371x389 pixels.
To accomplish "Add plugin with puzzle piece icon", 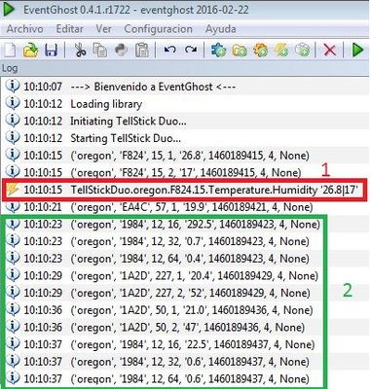I will pos(218,51).
